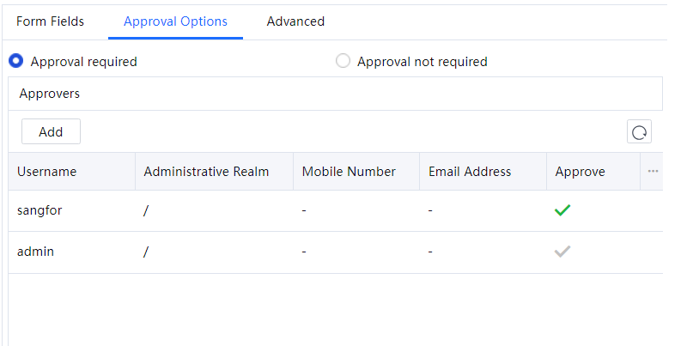This screenshot has width=693, height=346.
Task: Toggle green approve checkmark for sangfor
Action: pyautogui.click(x=562, y=210)
